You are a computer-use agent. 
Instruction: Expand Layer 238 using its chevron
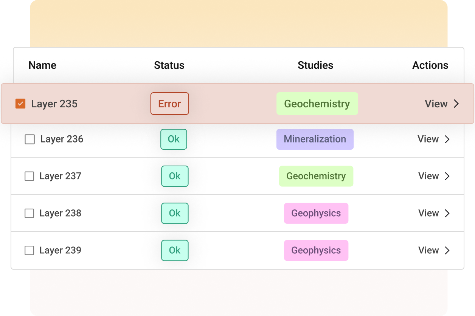[447, 214]
